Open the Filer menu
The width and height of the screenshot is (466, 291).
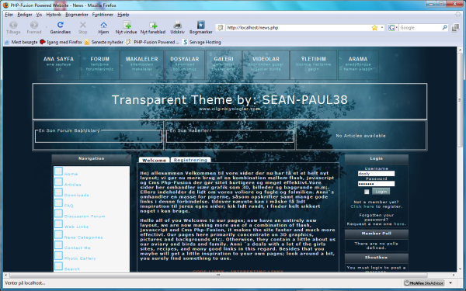pyautogui.click(x=9, y=15)
